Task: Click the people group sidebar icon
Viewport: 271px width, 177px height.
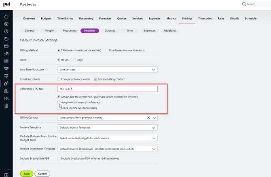Action: pyautogui.click(x=6, y=98)
